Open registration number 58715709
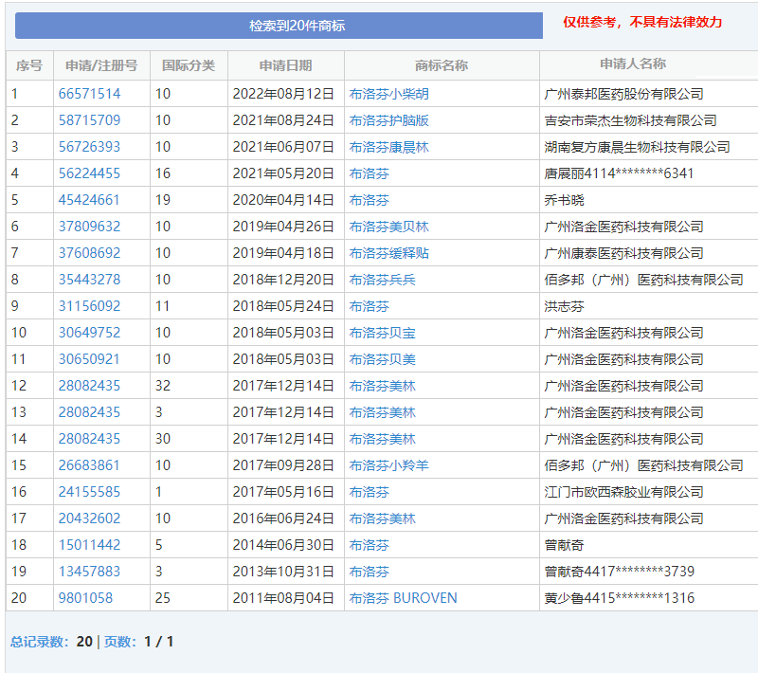 (x=89, y=120)
